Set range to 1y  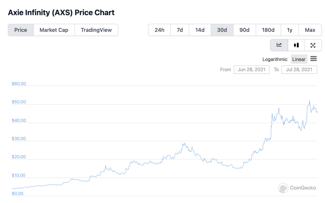coord(290,30)
